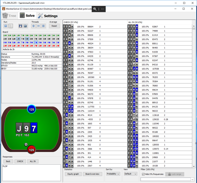Click the J board card on table

(x=19, y=128)
